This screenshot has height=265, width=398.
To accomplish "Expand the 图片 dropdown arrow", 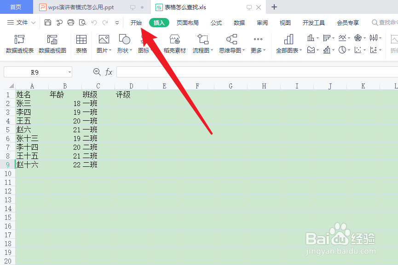I will (x=110, y=50).
